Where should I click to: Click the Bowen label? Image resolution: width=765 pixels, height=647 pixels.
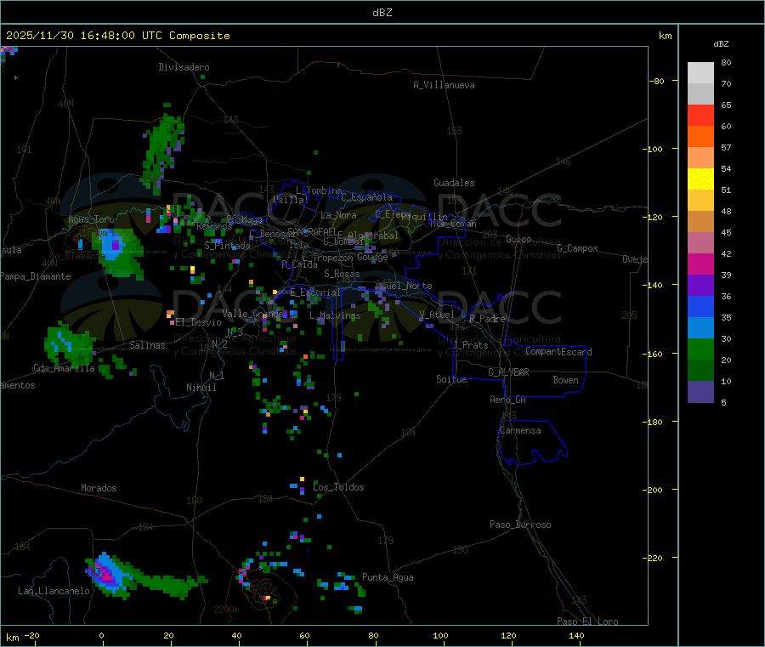[566, 380]
